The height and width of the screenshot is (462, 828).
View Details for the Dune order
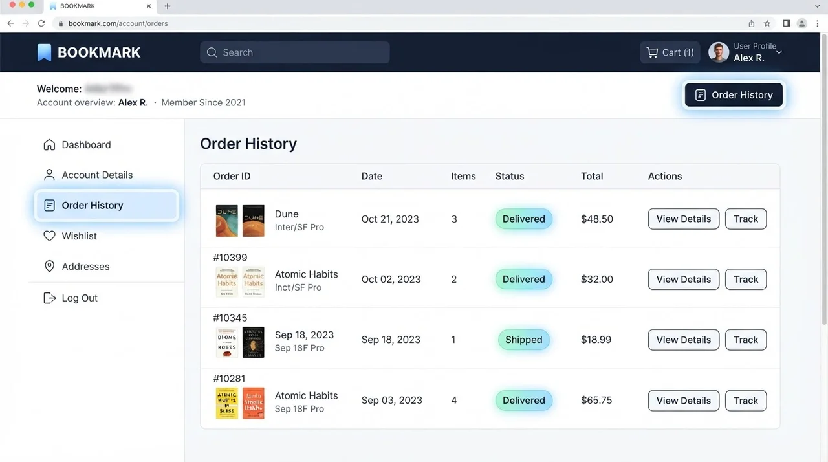(x=684, y=219)
